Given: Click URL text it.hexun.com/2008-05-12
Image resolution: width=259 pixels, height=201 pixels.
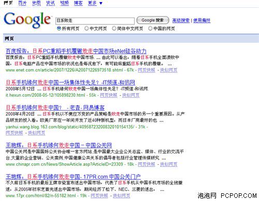Looking at the screenshot, I should coord(46,95).
